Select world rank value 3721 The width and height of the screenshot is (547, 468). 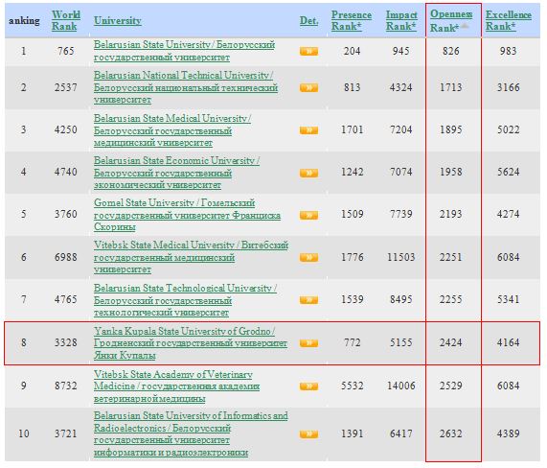pos(65,433)
